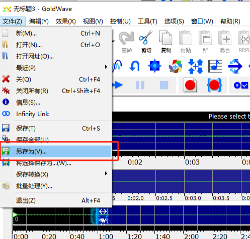Click the stop playback button

pyautogui.click(x=164, y=85)
